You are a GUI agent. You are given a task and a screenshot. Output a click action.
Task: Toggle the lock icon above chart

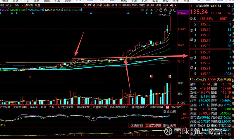pos(165,10)
